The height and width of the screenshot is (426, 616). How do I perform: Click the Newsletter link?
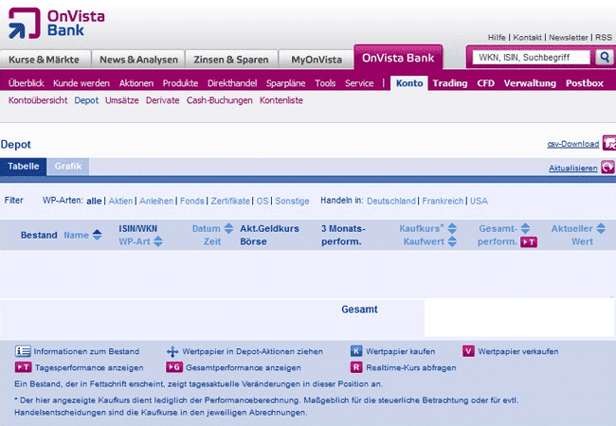[x=569, y=37]
